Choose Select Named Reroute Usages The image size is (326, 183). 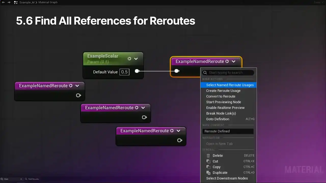[230, 85]
